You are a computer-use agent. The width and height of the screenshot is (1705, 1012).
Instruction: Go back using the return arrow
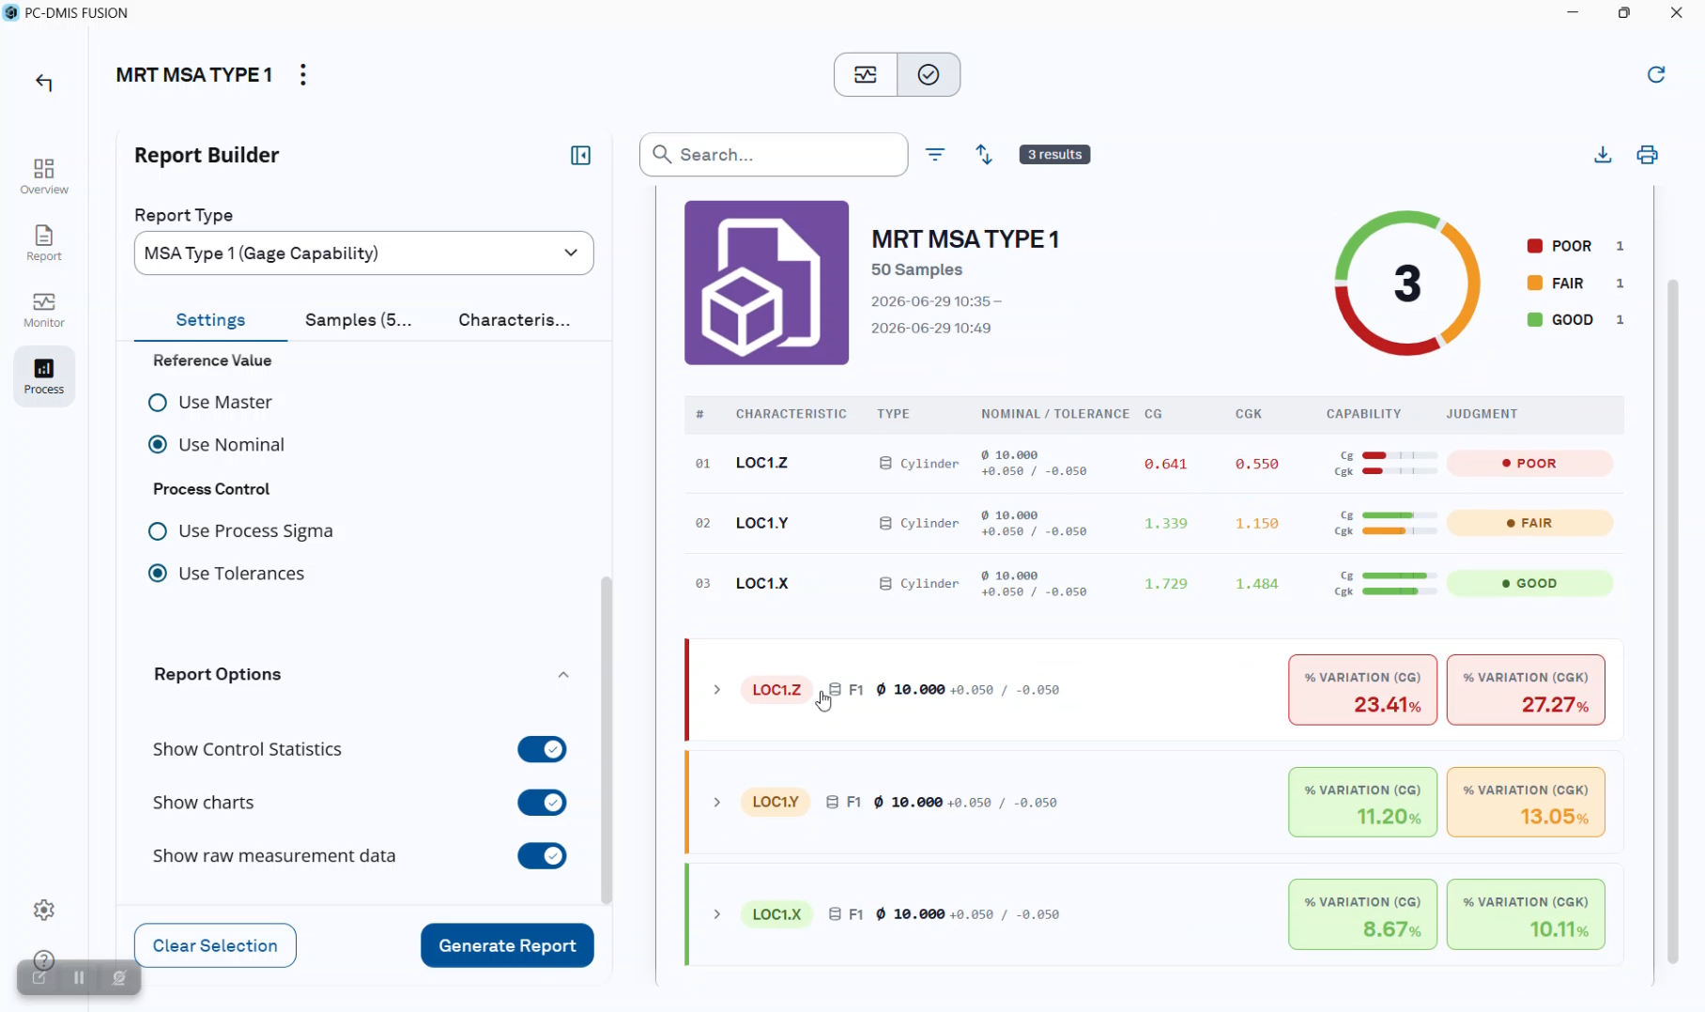pyautogui.click(x=44, y=83)
